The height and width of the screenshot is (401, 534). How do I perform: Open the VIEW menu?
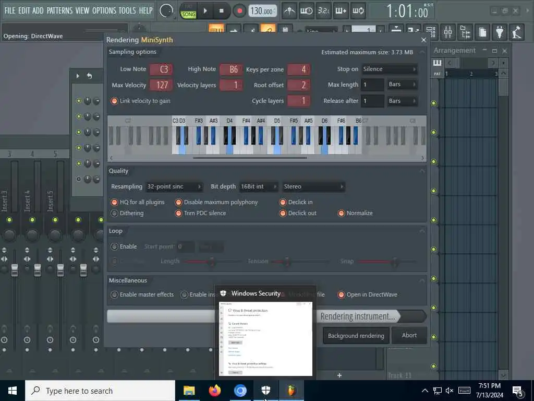coord(82,10)
